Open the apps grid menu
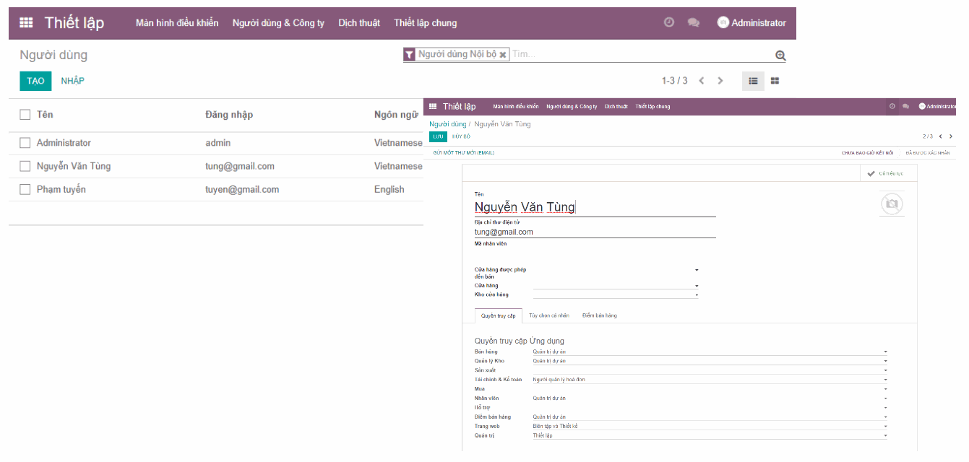969x462 pixels. click(26, 22)
